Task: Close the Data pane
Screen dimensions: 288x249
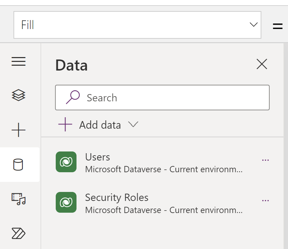Action: point(262,64)
